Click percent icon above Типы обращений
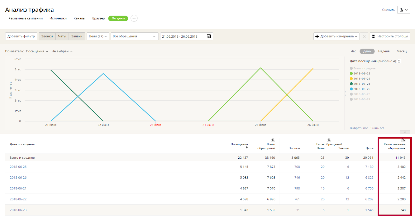Viewport: 415px width, 216px height. pos(329,140)
